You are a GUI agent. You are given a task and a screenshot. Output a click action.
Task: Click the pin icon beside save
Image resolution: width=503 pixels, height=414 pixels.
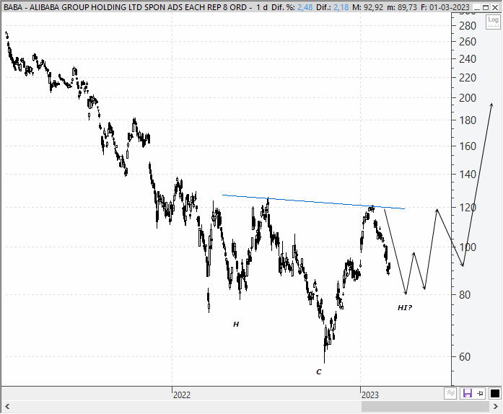[x=480, y=393]
